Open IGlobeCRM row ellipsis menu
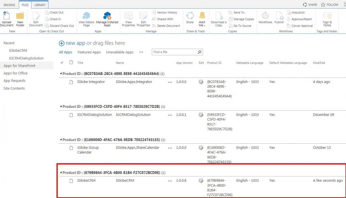Viewport: 346px width, 198px height. 170,181
